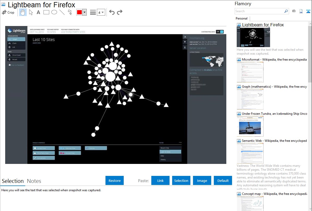Select the Semantic Web thumbnail

(x=250, y=153)
